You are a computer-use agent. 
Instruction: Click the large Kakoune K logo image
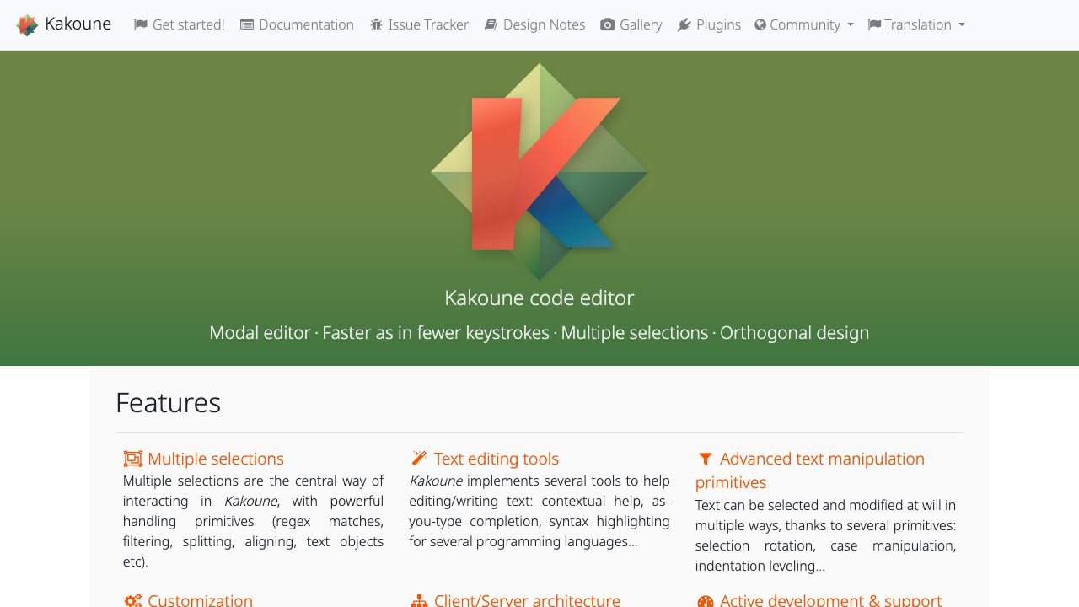(x=539, y=172)
